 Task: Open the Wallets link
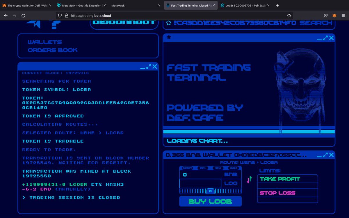pos(45,42)
